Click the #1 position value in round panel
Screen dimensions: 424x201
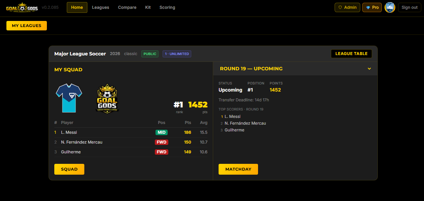(250, 90)
